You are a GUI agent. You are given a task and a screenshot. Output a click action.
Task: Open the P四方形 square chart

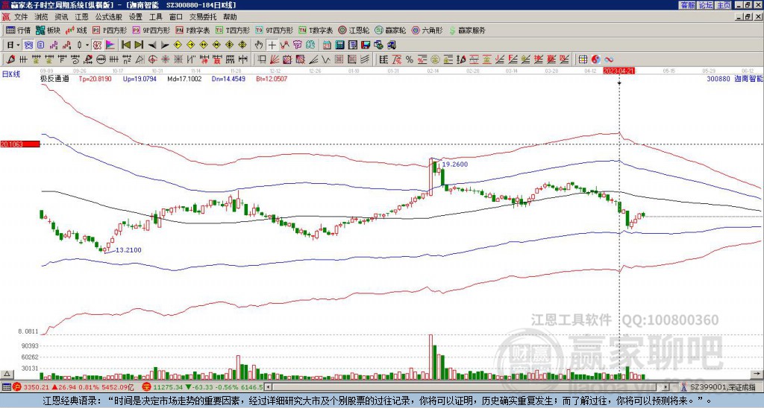[110, 30]
